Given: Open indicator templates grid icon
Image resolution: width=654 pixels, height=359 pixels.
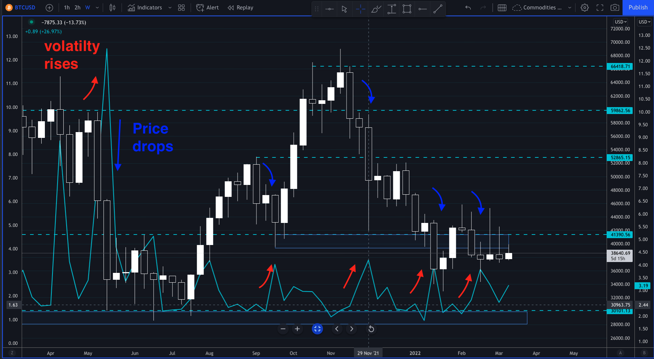Looking at the screenshot, I should tap(182, 8).
